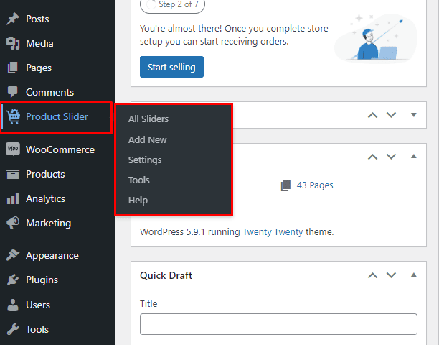Collapse the Quick Draft panel

[413, 275]
